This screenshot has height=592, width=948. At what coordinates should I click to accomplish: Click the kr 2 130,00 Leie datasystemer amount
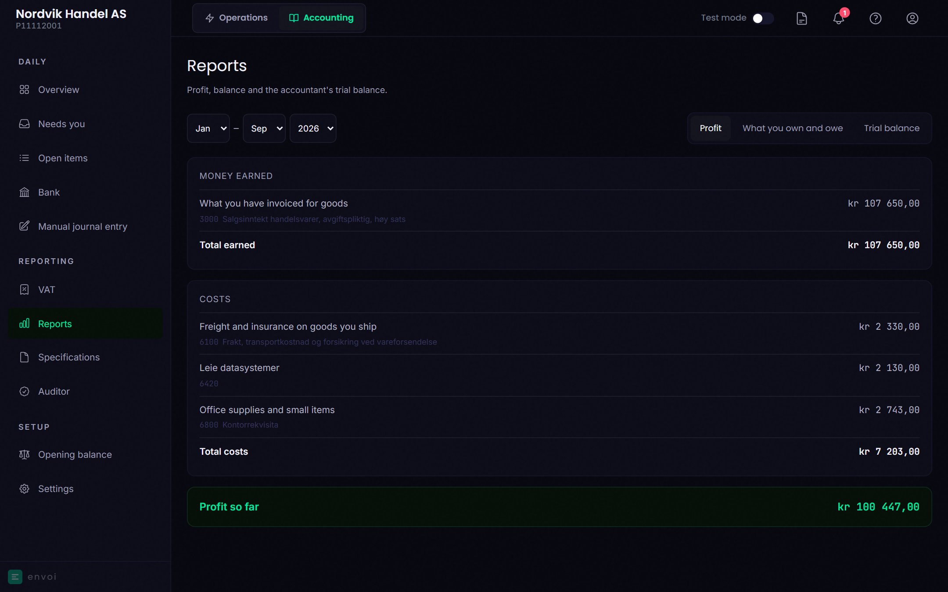pos(889,368)
